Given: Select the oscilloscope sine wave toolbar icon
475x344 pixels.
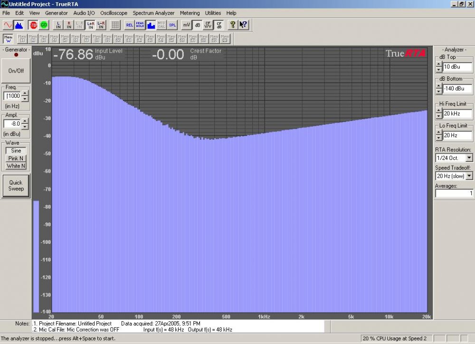Looking at the screenshot, I should [8, 25].
